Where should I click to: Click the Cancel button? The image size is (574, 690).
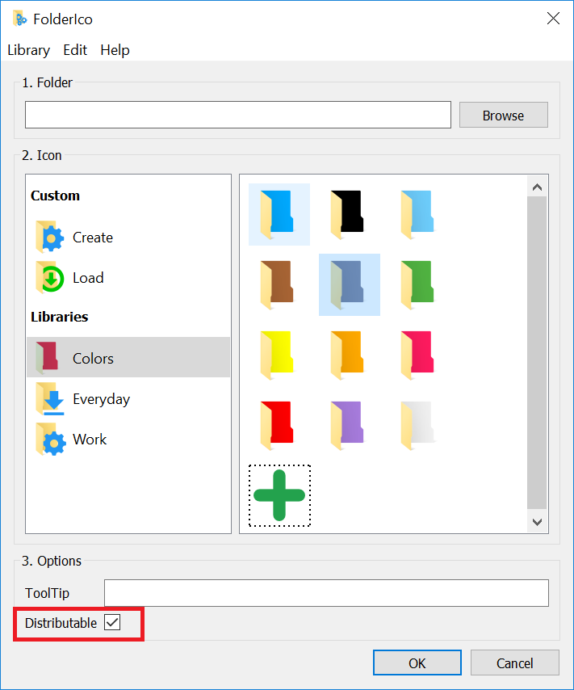[x=514, y=663]
